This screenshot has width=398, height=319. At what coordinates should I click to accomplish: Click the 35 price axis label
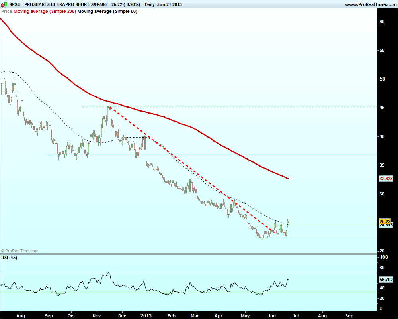tap(382, 165)
